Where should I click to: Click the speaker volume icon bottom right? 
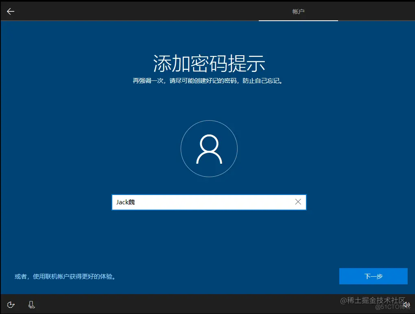[x=406, y=304]
